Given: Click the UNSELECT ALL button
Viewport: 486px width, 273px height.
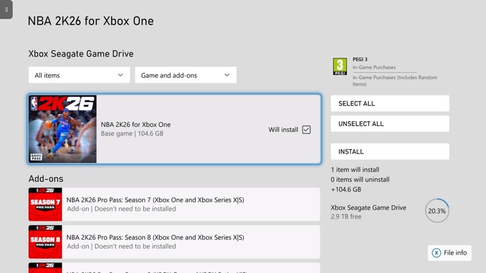Looking at the screenshot, I should (x=390, y=124).
